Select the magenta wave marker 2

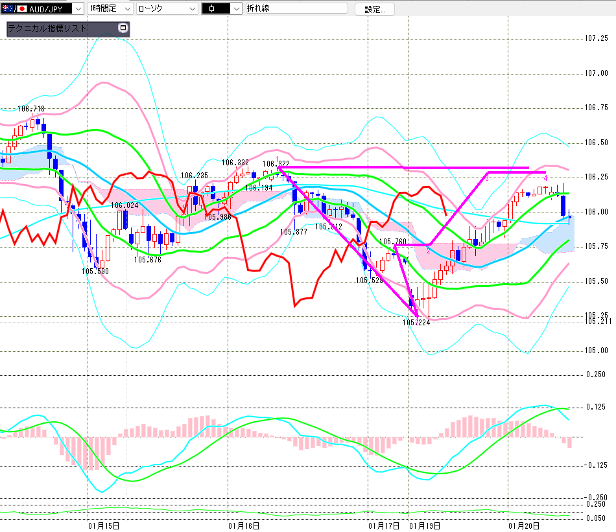pos(429,250)
